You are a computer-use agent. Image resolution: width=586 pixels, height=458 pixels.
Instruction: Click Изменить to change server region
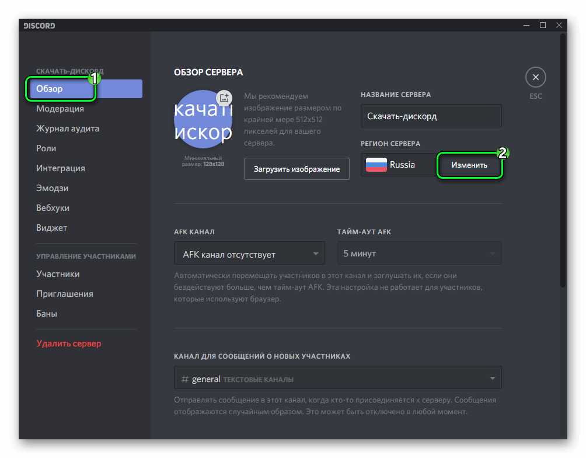pyautogui.click(x=469, y=165)
